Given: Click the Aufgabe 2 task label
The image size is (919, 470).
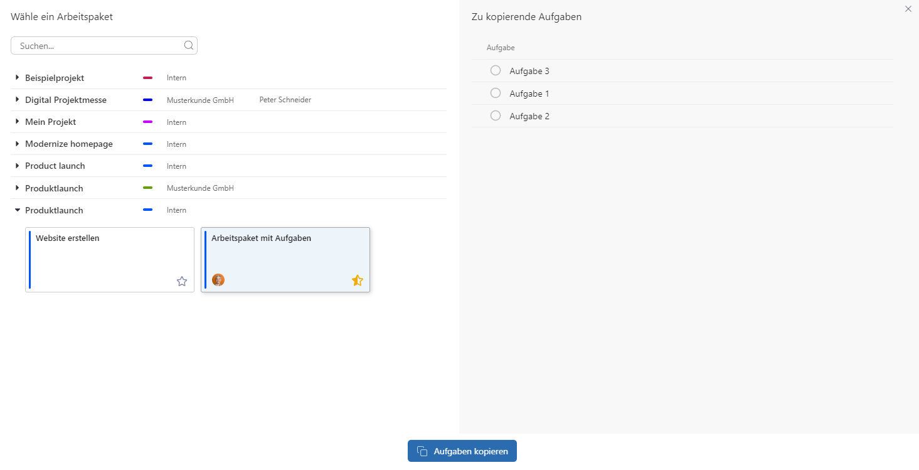Looking at the screenshot, I should pyautogui.click(x=529, y=116).
